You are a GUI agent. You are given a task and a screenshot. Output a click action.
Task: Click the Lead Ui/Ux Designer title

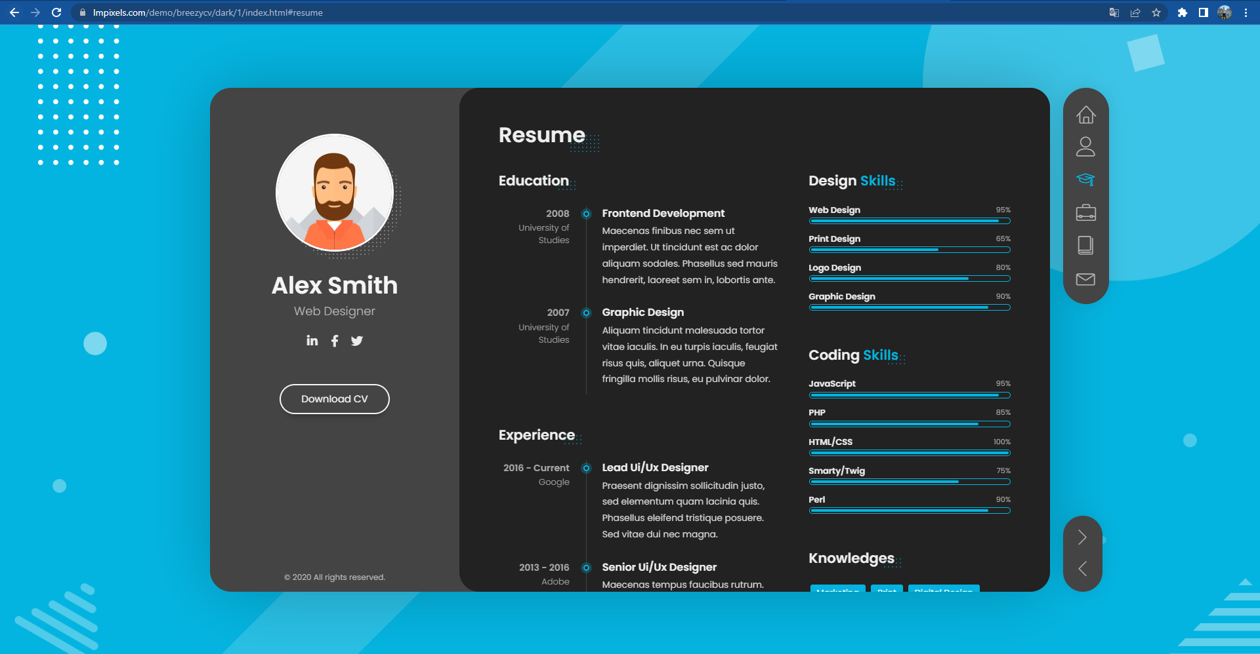pos(655,467)
